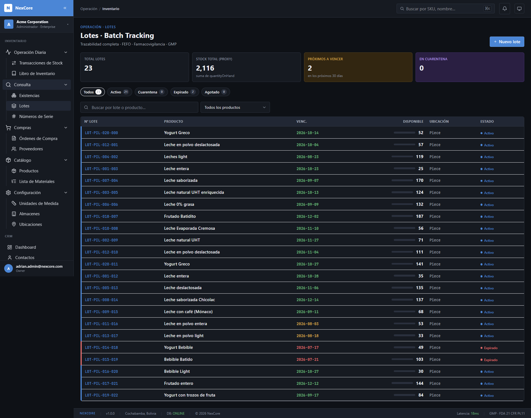Click the Próximos a vencer summary card
Image resolution: width=531 pixels, height=418 pixels.
coord(358,67)
